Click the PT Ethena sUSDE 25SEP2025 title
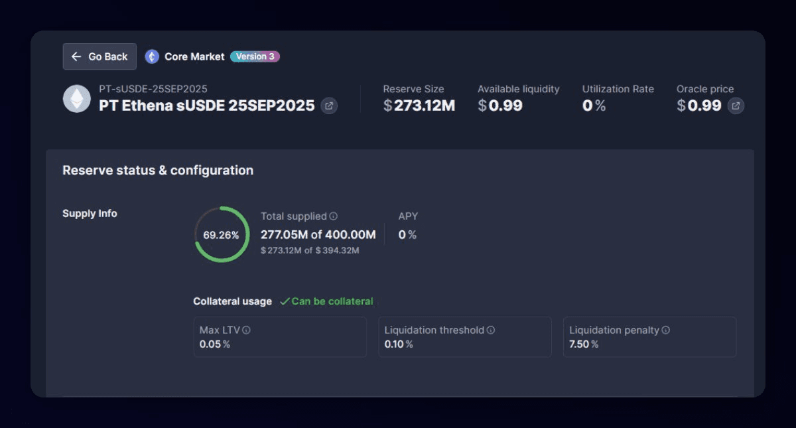 (207, 106)
